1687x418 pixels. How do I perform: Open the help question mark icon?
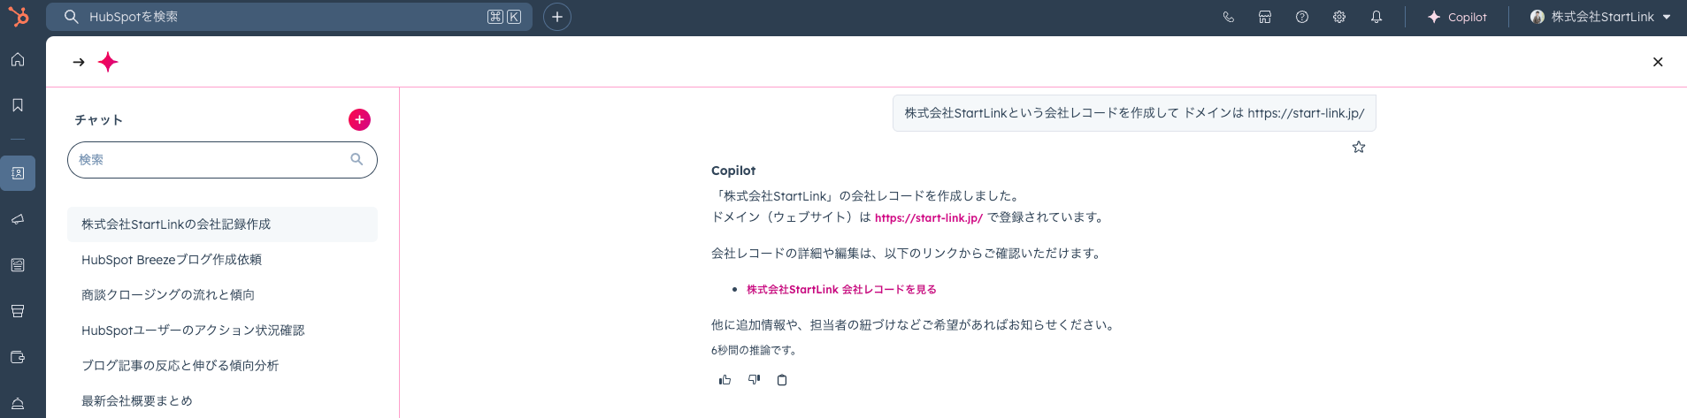1302,17
